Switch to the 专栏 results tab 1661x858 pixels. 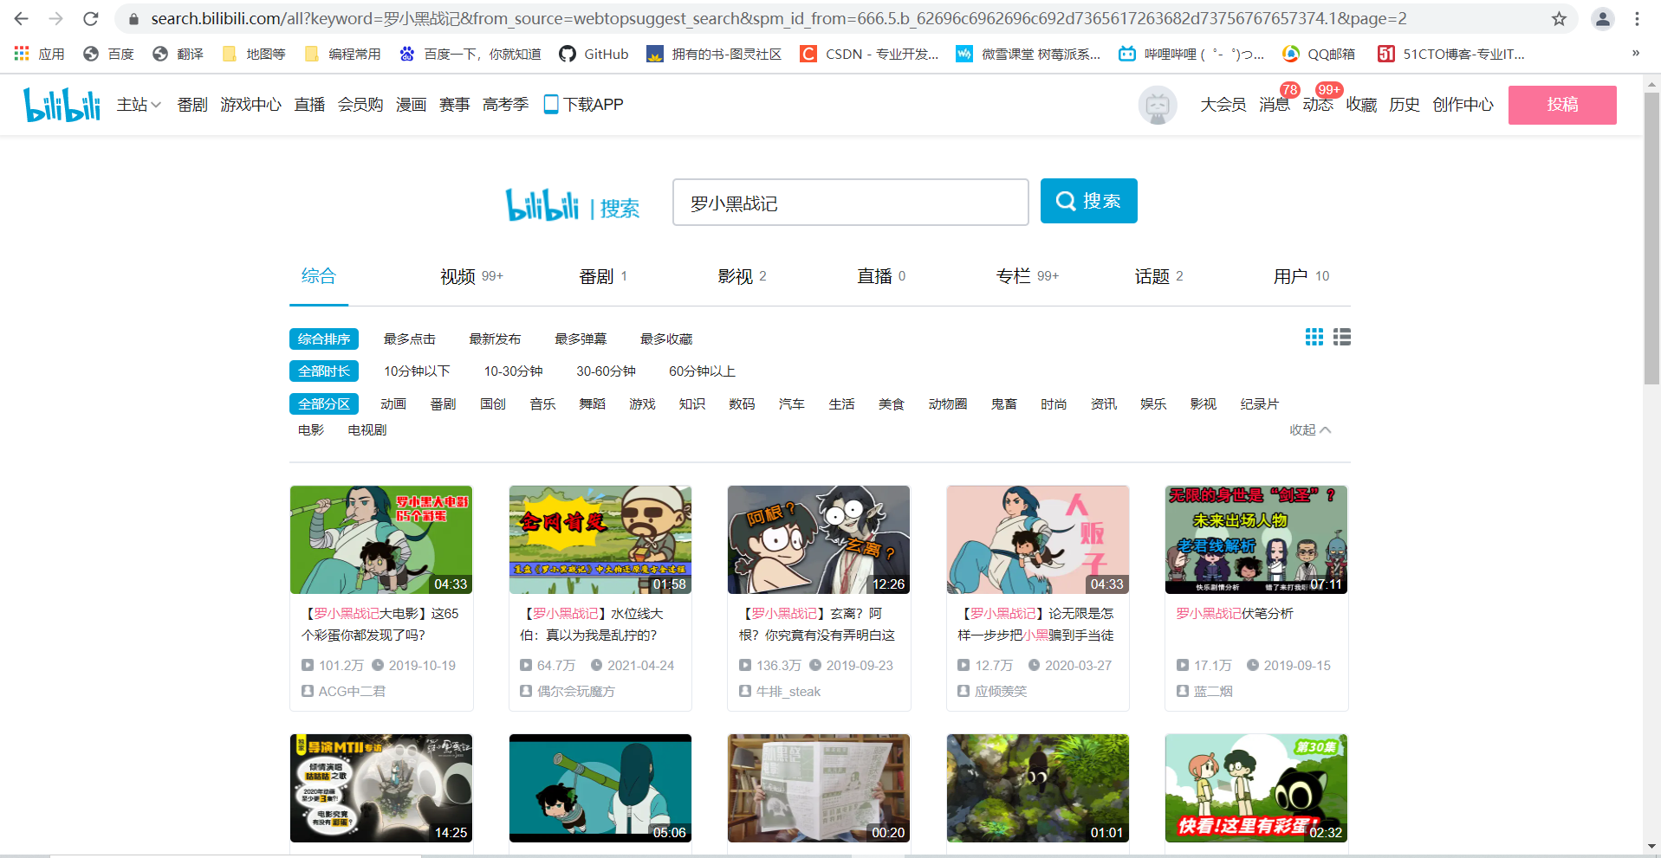coord(1028,276)
